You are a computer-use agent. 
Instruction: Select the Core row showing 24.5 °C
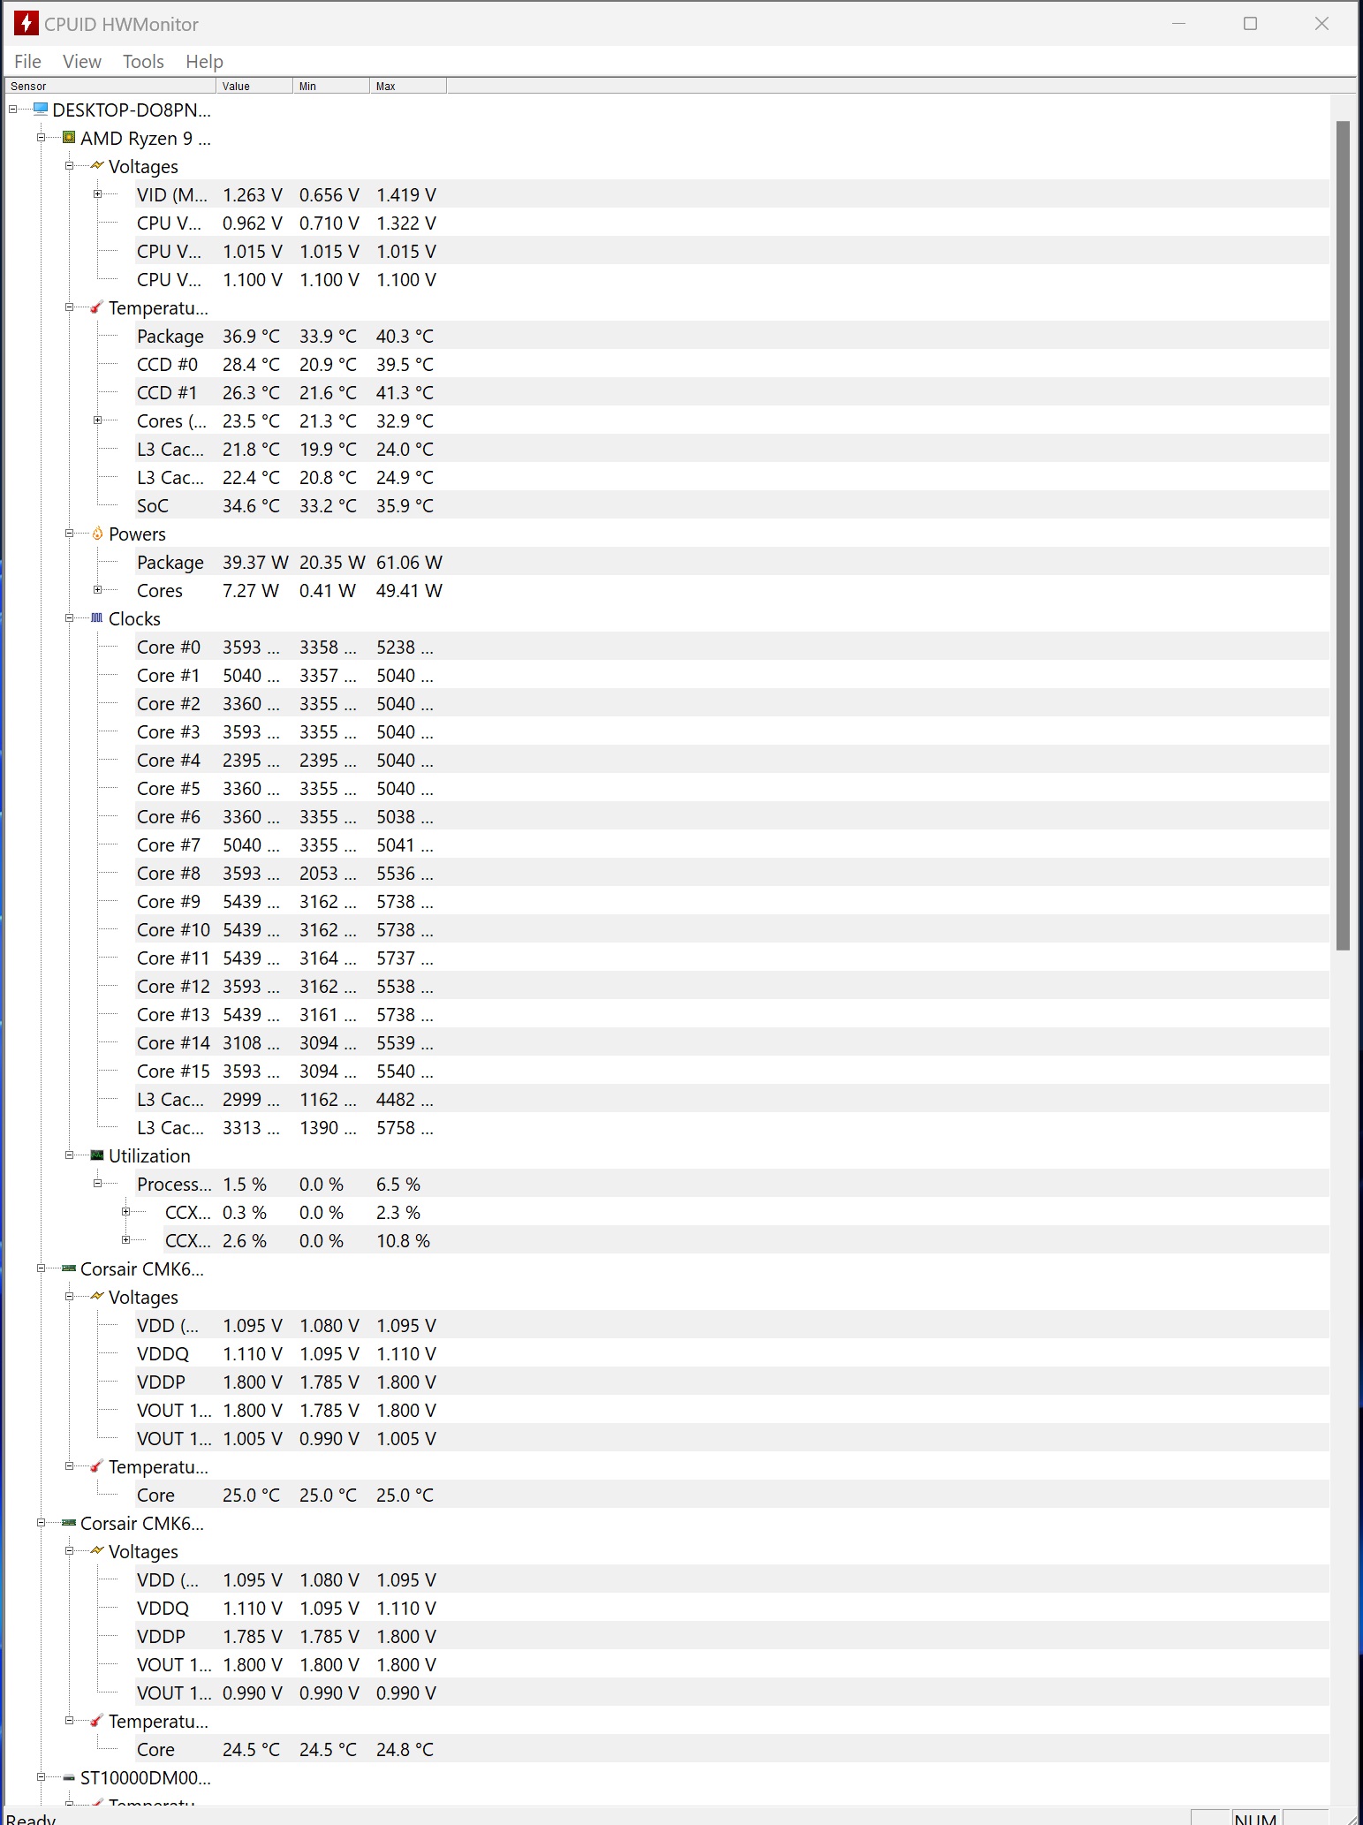pyautogui.click(x=731, y=1749)
